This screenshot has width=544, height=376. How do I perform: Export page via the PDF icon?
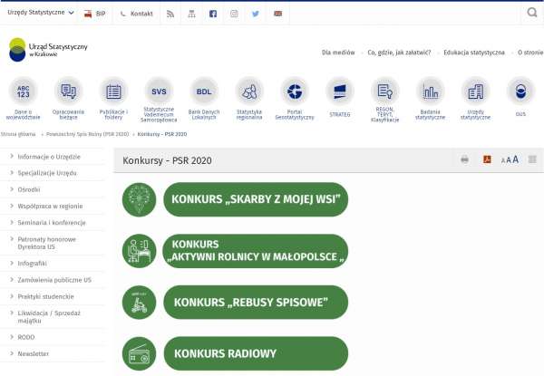[487, 159]
